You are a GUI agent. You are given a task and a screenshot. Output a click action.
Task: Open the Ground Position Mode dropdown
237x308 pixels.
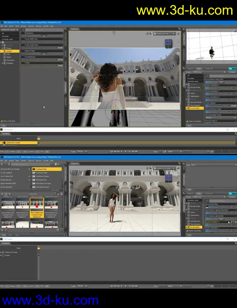[220, 117]
